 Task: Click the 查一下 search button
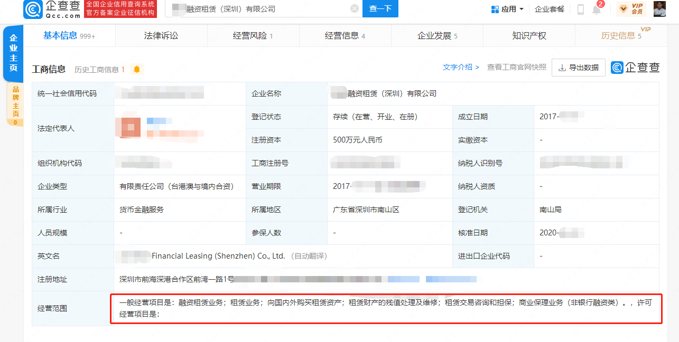[x=380, y=8]
